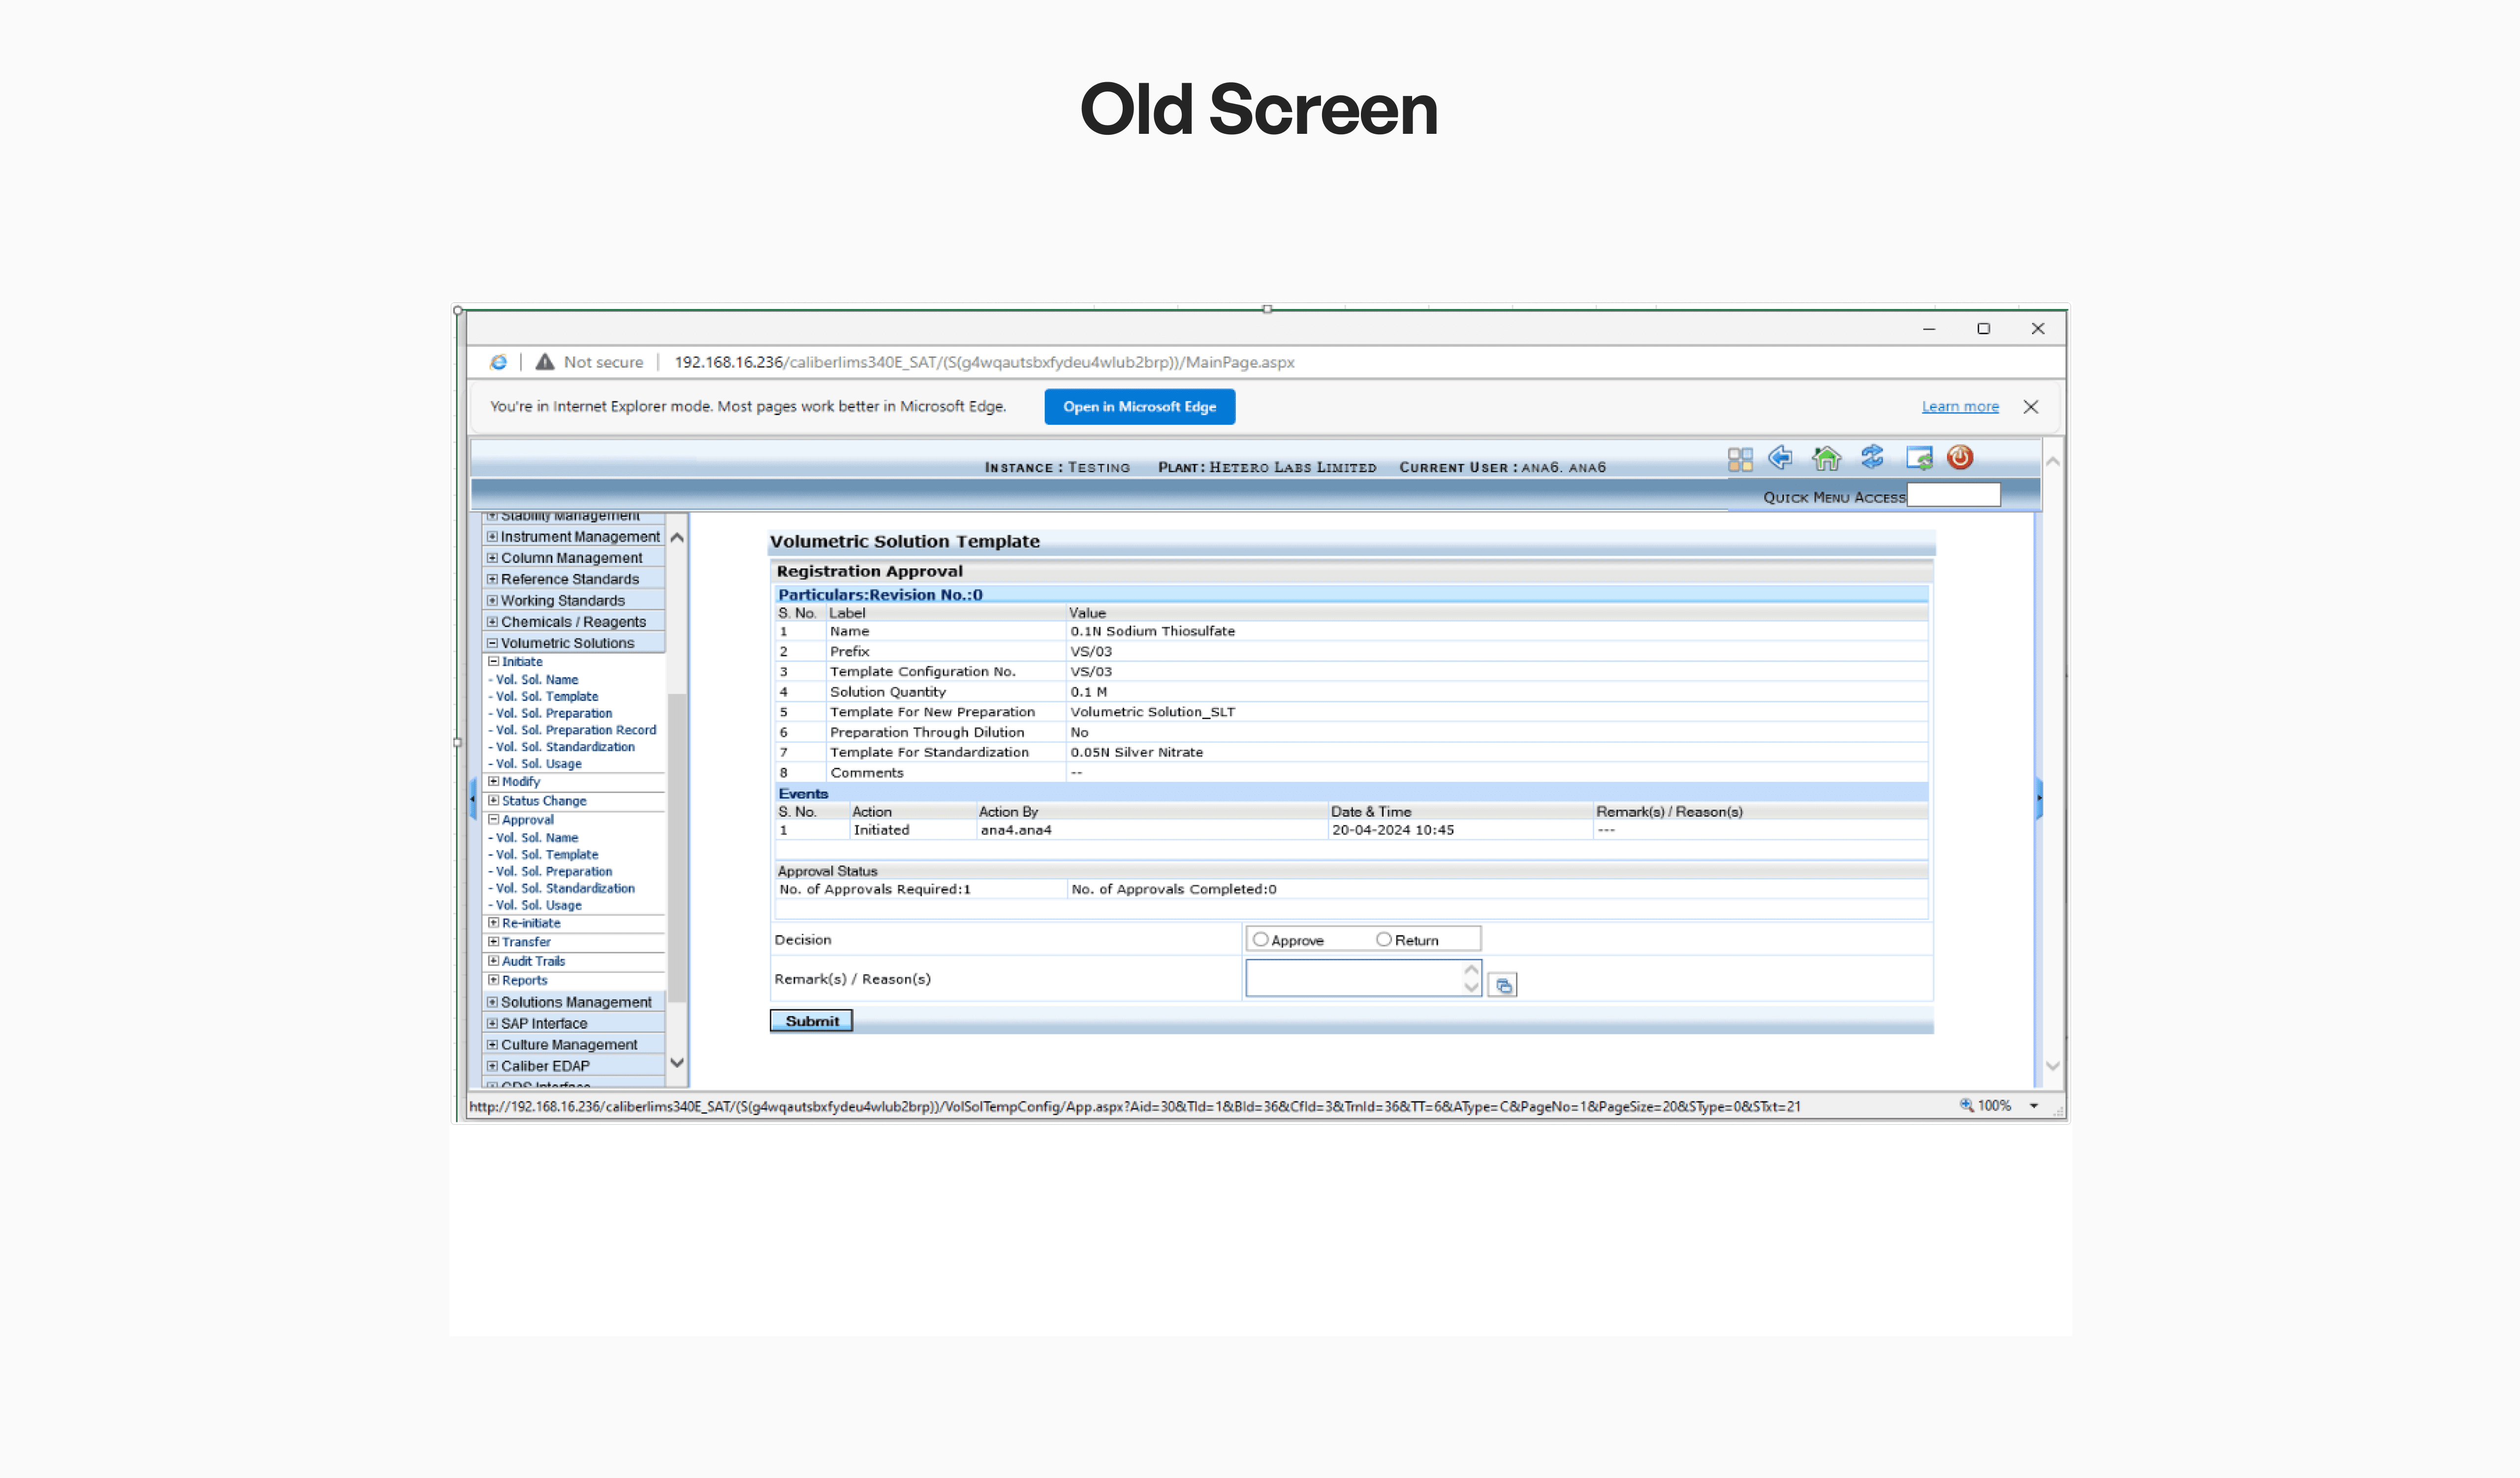Image resolution: width=2520 pixels, height=1478 pixels.
Task: Click the Not secure warning icon
Action: click(545, 363)
